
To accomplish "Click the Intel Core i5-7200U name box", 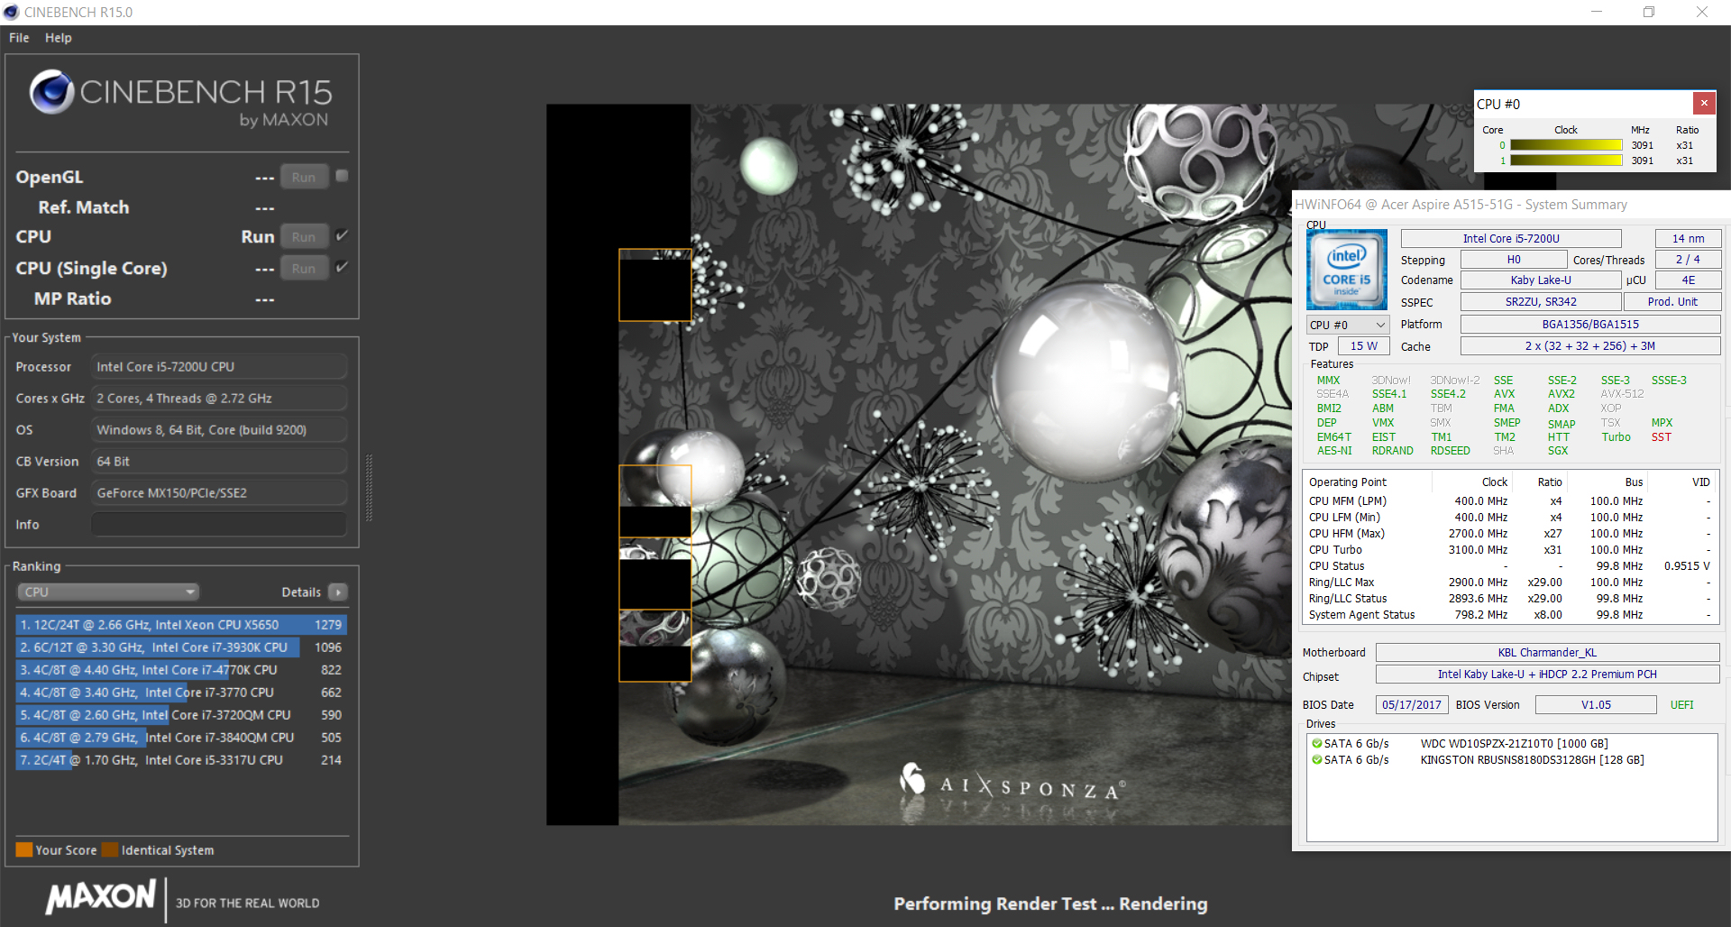I will pyautogui.click(x=1511, y=239).
